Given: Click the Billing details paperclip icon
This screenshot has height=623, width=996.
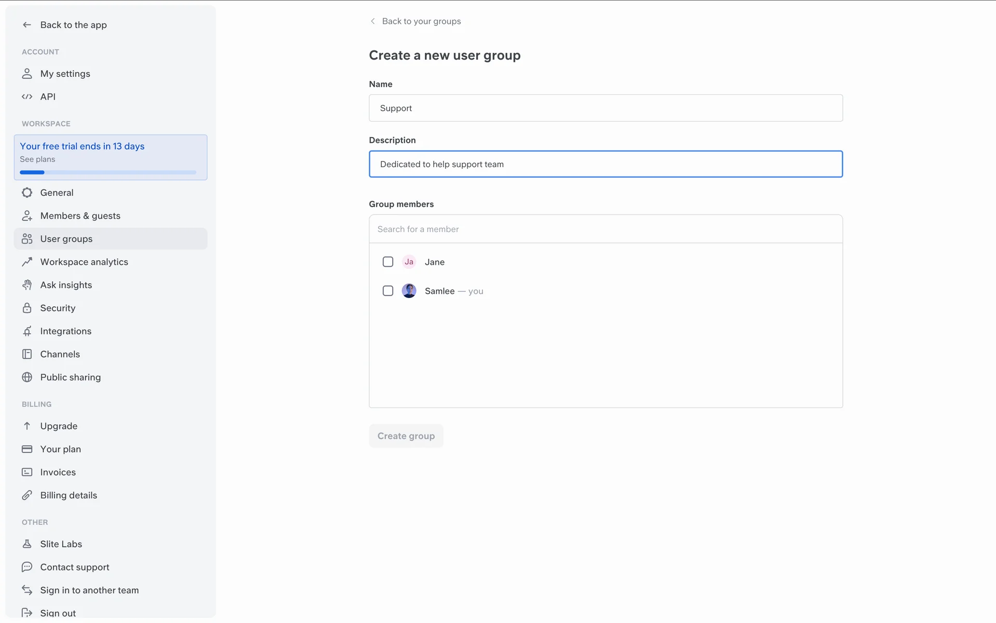Looking at the screenshot, I should pos(27,495).
